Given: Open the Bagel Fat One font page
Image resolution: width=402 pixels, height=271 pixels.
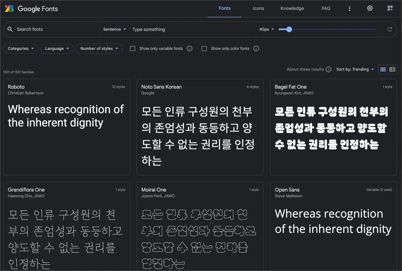Looking at the screenshot, I should 291,87.
